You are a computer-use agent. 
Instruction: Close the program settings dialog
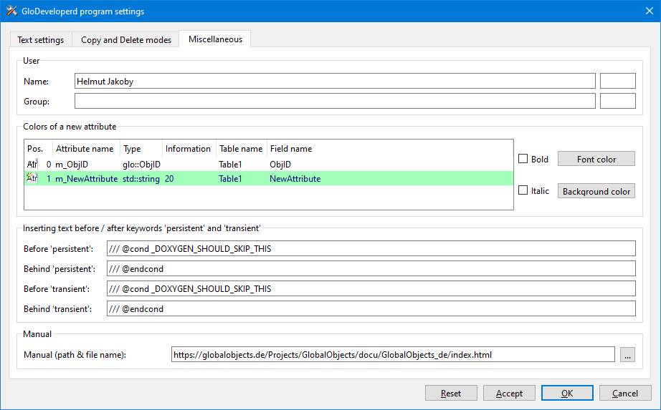(650, 11)
